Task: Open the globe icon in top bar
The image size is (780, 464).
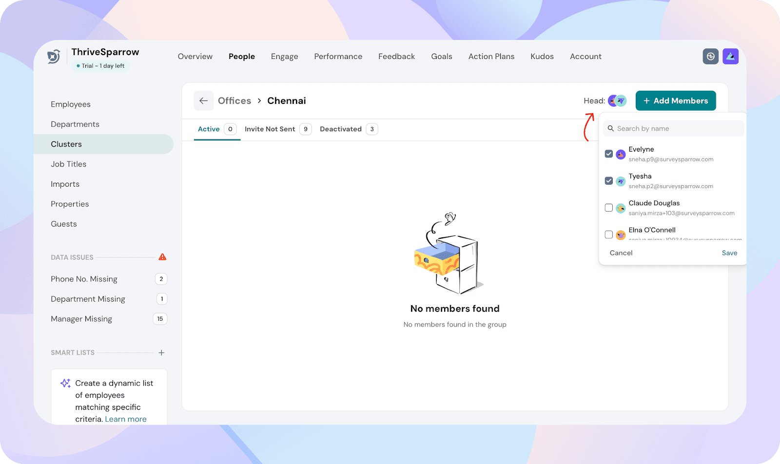Action: (x=710, y=57)
